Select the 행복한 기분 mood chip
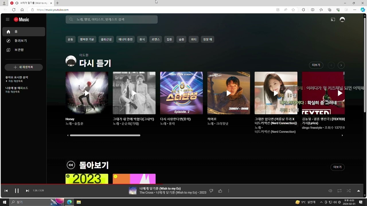 click(87, 39)
